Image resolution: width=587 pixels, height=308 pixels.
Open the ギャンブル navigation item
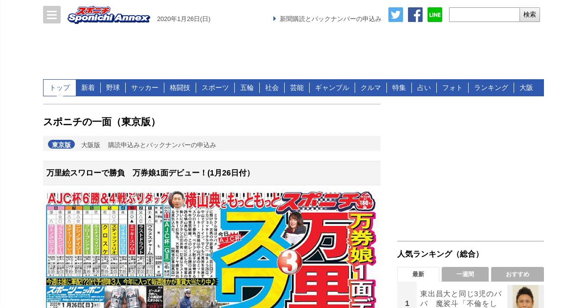[x=332, y=88]
